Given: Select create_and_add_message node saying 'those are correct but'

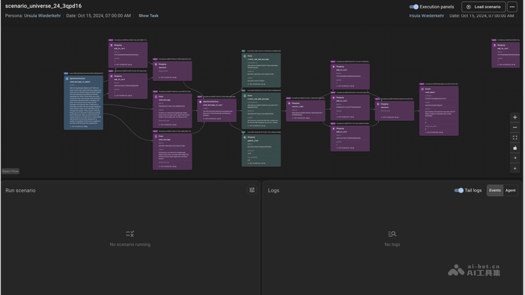Looking at the screenshot, I should 261,111.
